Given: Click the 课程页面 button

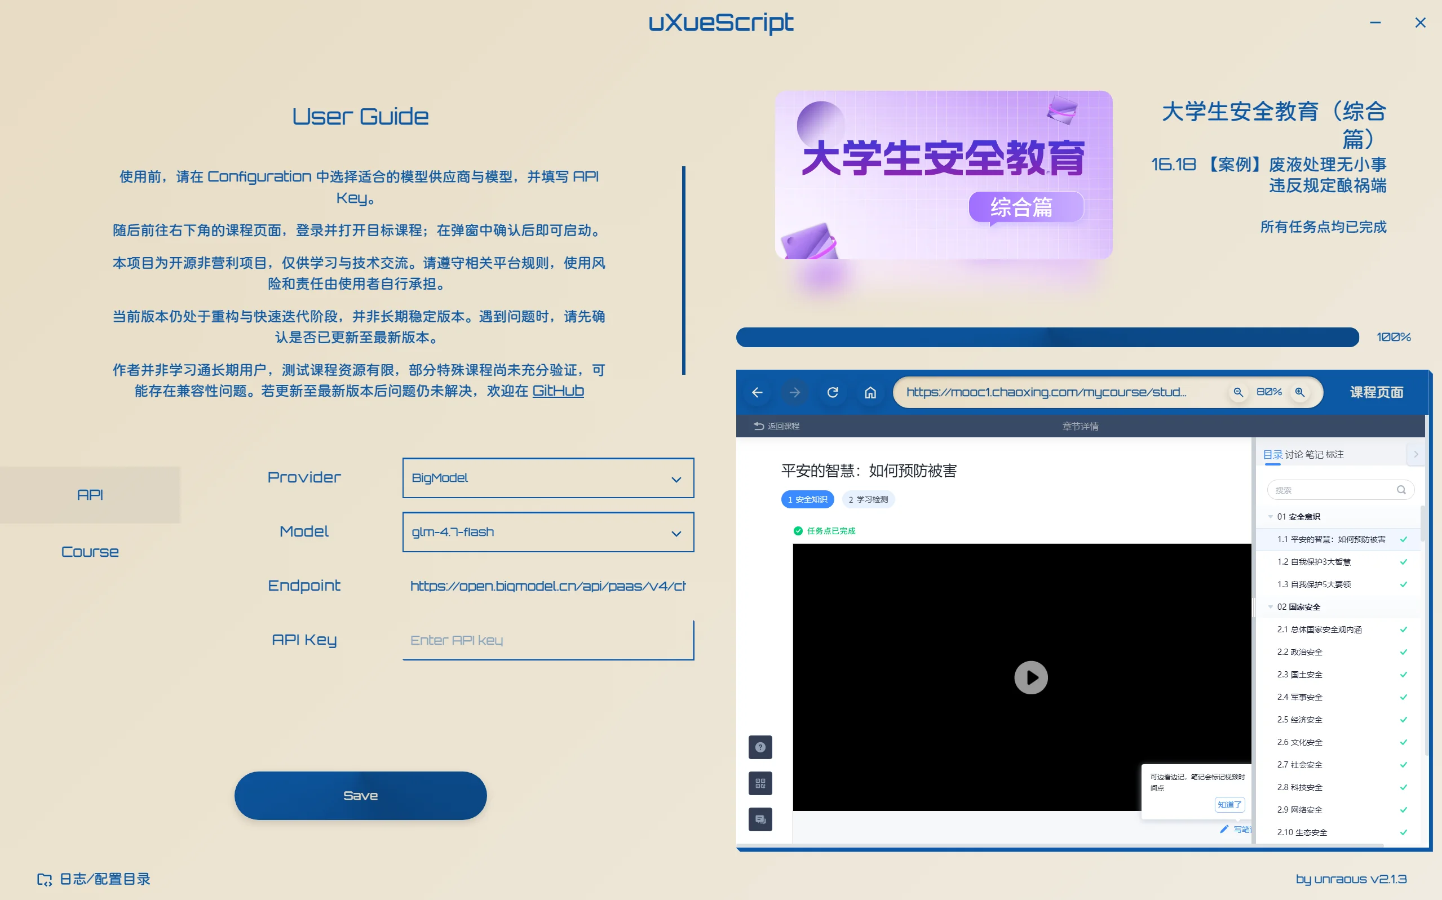Looking at the screenshot, I should coord(1376,392).
